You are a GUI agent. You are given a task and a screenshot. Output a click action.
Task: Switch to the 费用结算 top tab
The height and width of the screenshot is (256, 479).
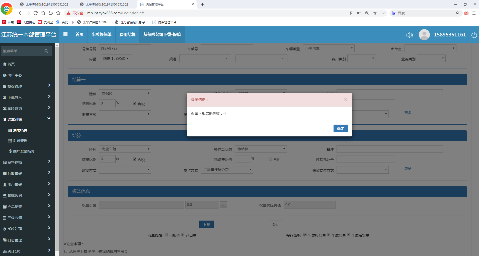click(127, 35)
